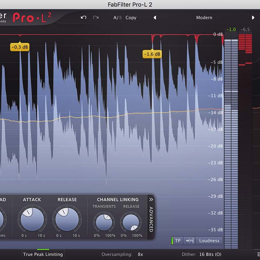Select previous preset with left arrow

155,18
